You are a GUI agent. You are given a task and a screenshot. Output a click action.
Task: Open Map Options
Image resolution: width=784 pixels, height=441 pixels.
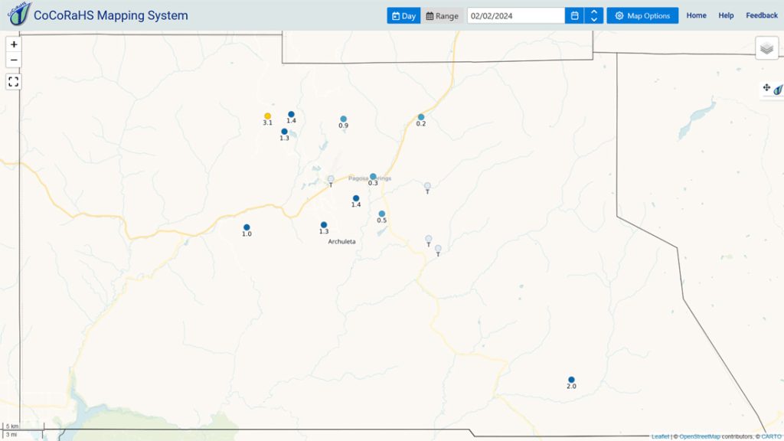pos(642,15)
